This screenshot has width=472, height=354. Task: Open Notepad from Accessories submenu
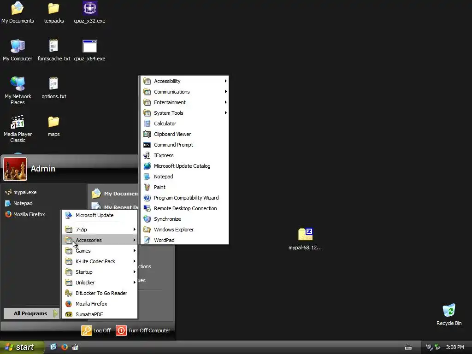tap(185, 177)
